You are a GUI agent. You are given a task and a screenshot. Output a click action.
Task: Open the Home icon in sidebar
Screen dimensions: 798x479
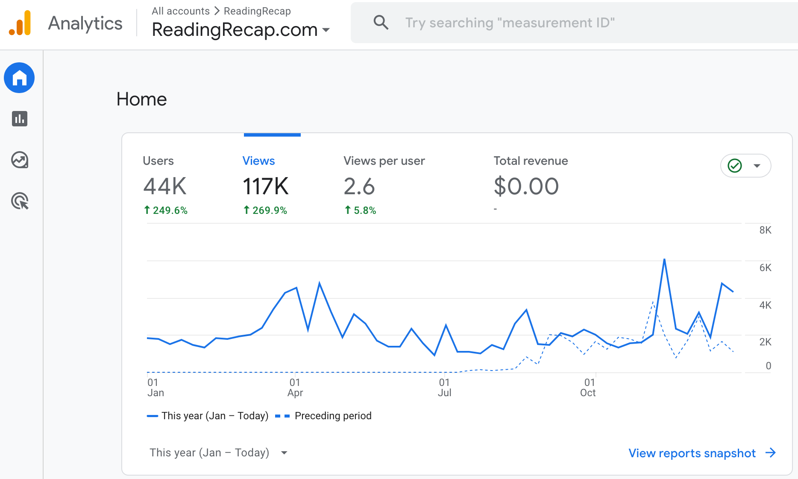19,78
